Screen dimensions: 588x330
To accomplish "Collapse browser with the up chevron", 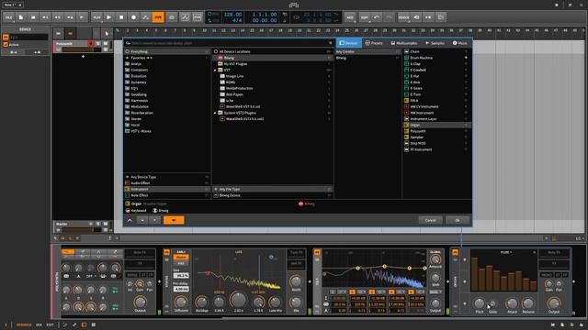I will coord(130,220).
